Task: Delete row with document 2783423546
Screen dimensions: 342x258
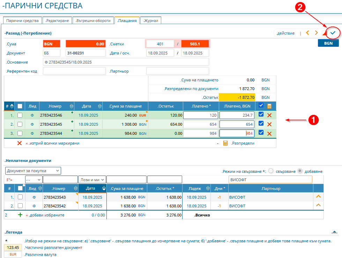Action: (x=269, y=115)
